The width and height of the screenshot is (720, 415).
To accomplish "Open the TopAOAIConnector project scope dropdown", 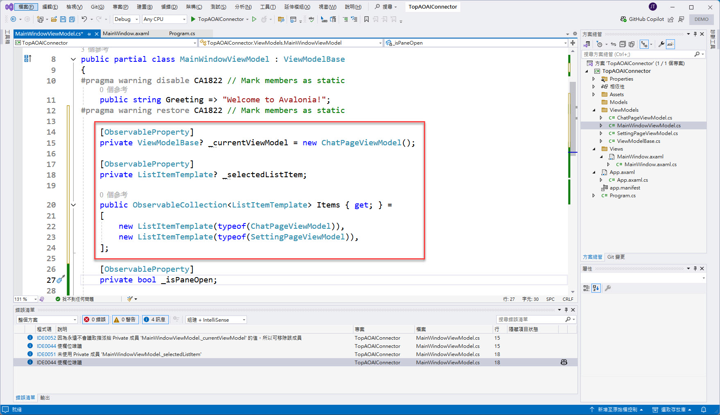I will coord(106,43).
